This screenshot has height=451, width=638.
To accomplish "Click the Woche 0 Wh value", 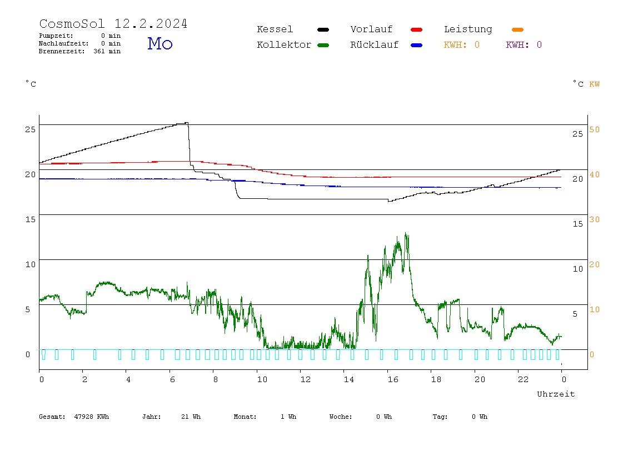I will tap(383, 417).
